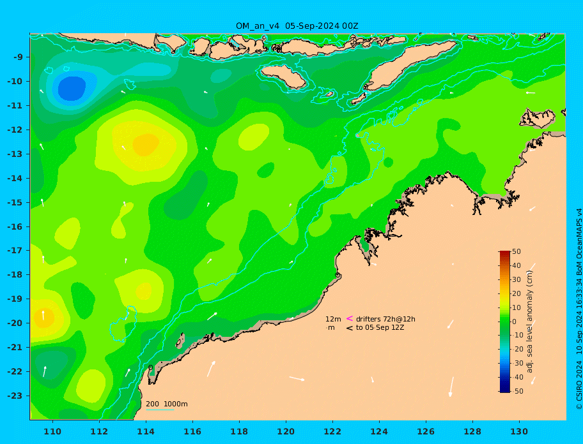Click longitude axis label 120
Viewport: 583px width, 444px height.
[286, 431]
